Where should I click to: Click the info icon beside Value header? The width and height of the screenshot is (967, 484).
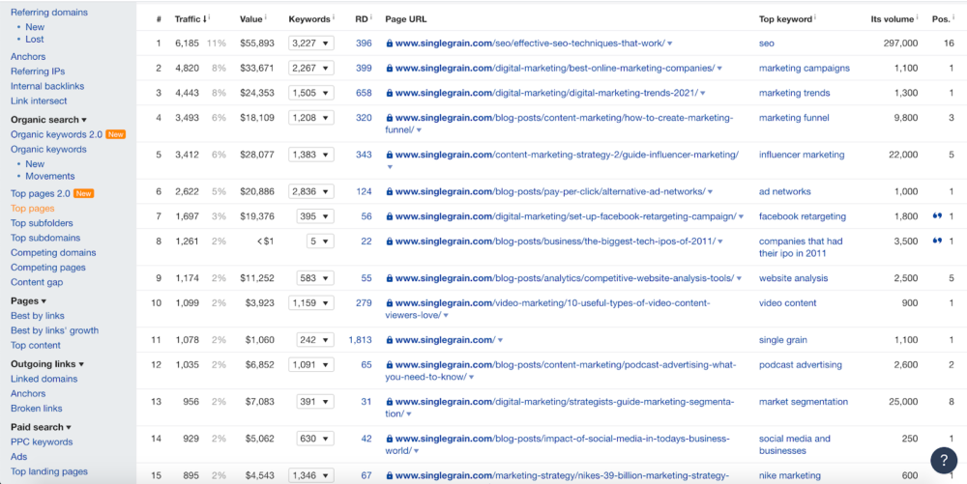[266, 17]
